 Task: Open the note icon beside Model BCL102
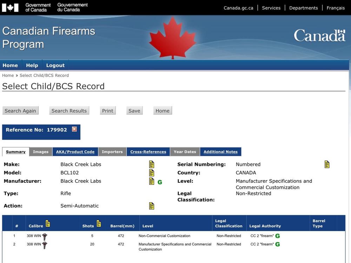(152, 173)
